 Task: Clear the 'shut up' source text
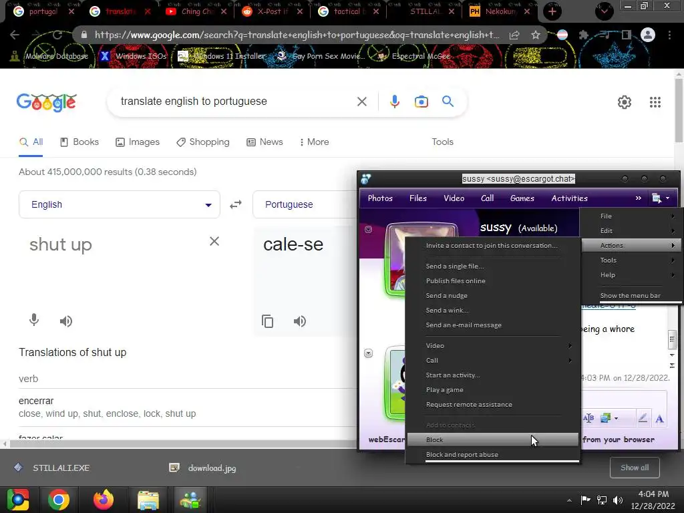(214, 241)
